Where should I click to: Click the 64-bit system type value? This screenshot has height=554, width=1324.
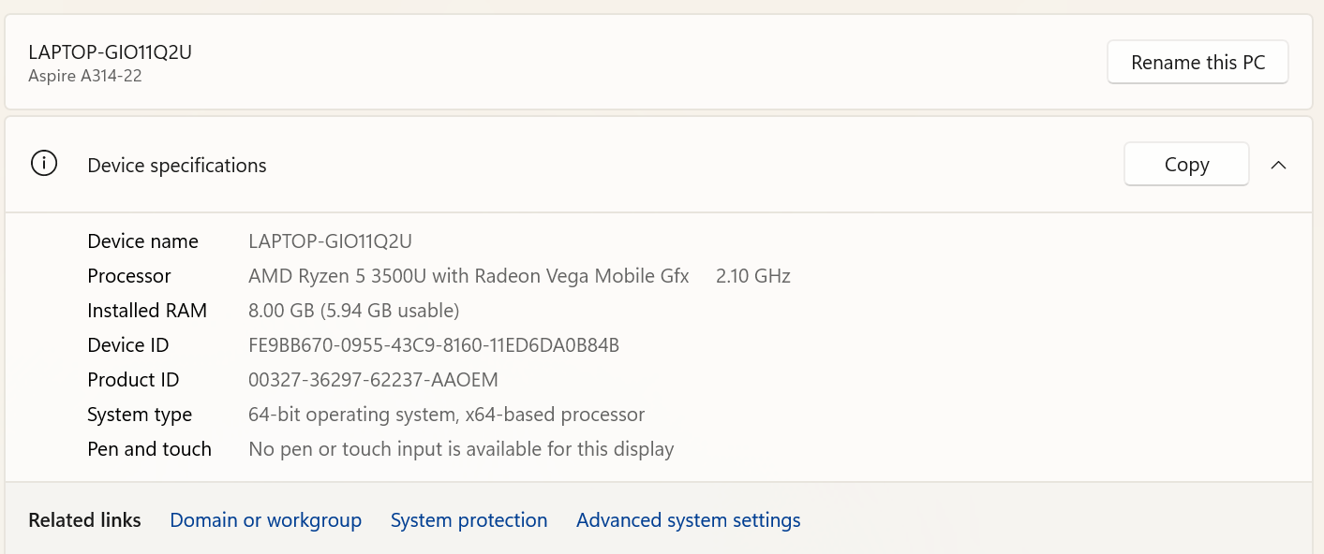[x=446, y=415]
